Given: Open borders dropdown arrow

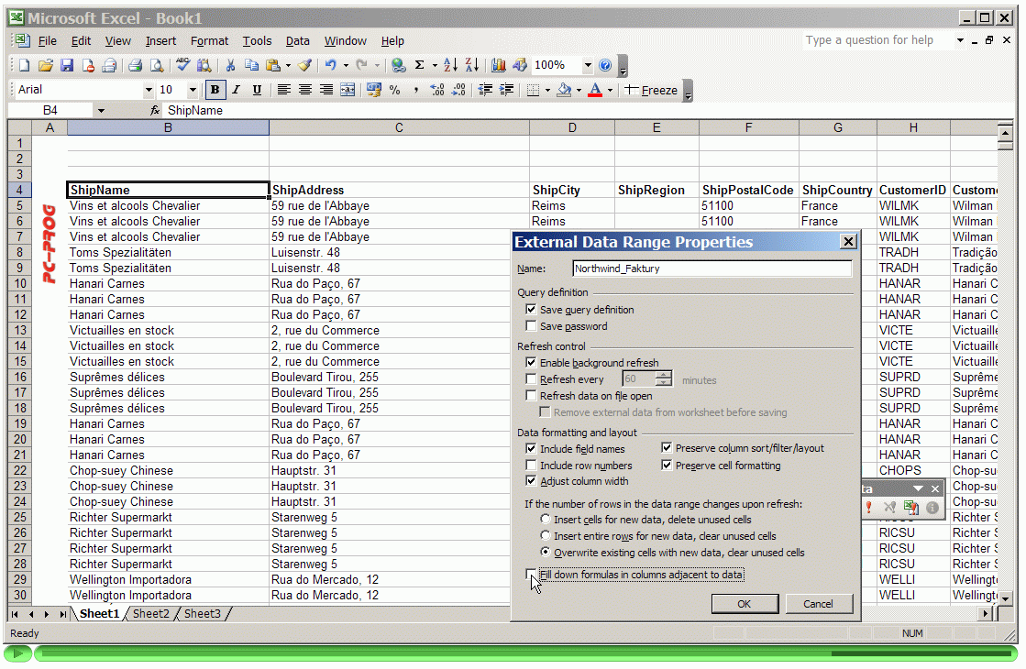Looking at the screenshot, I should click(x=547, y=90).
